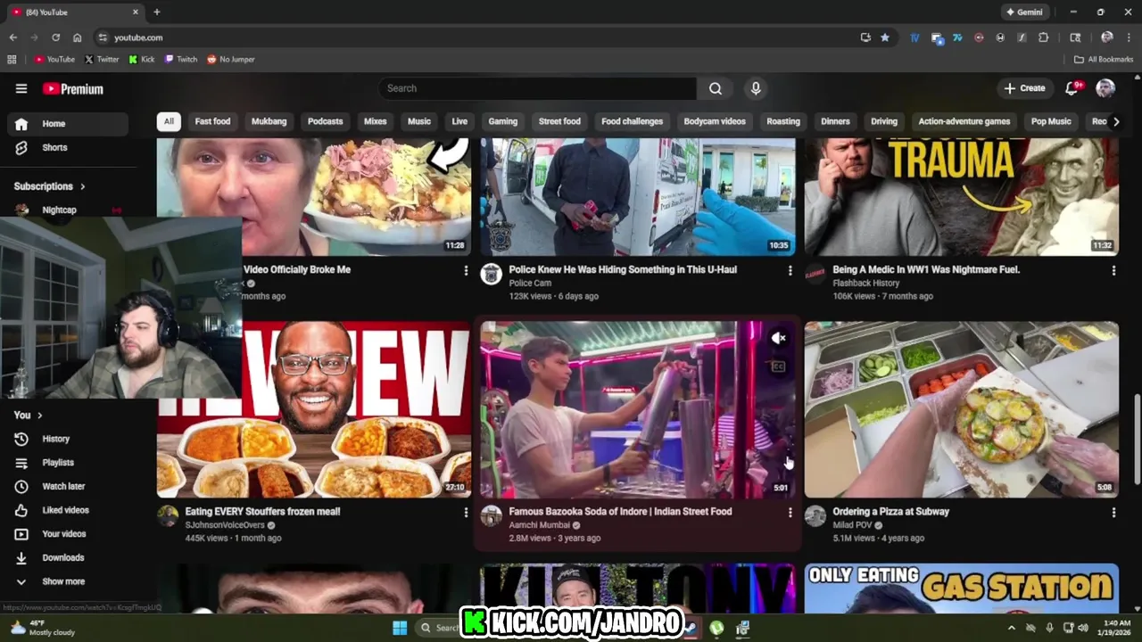Show more category chips with the right arrow

tap(1115, 121)
